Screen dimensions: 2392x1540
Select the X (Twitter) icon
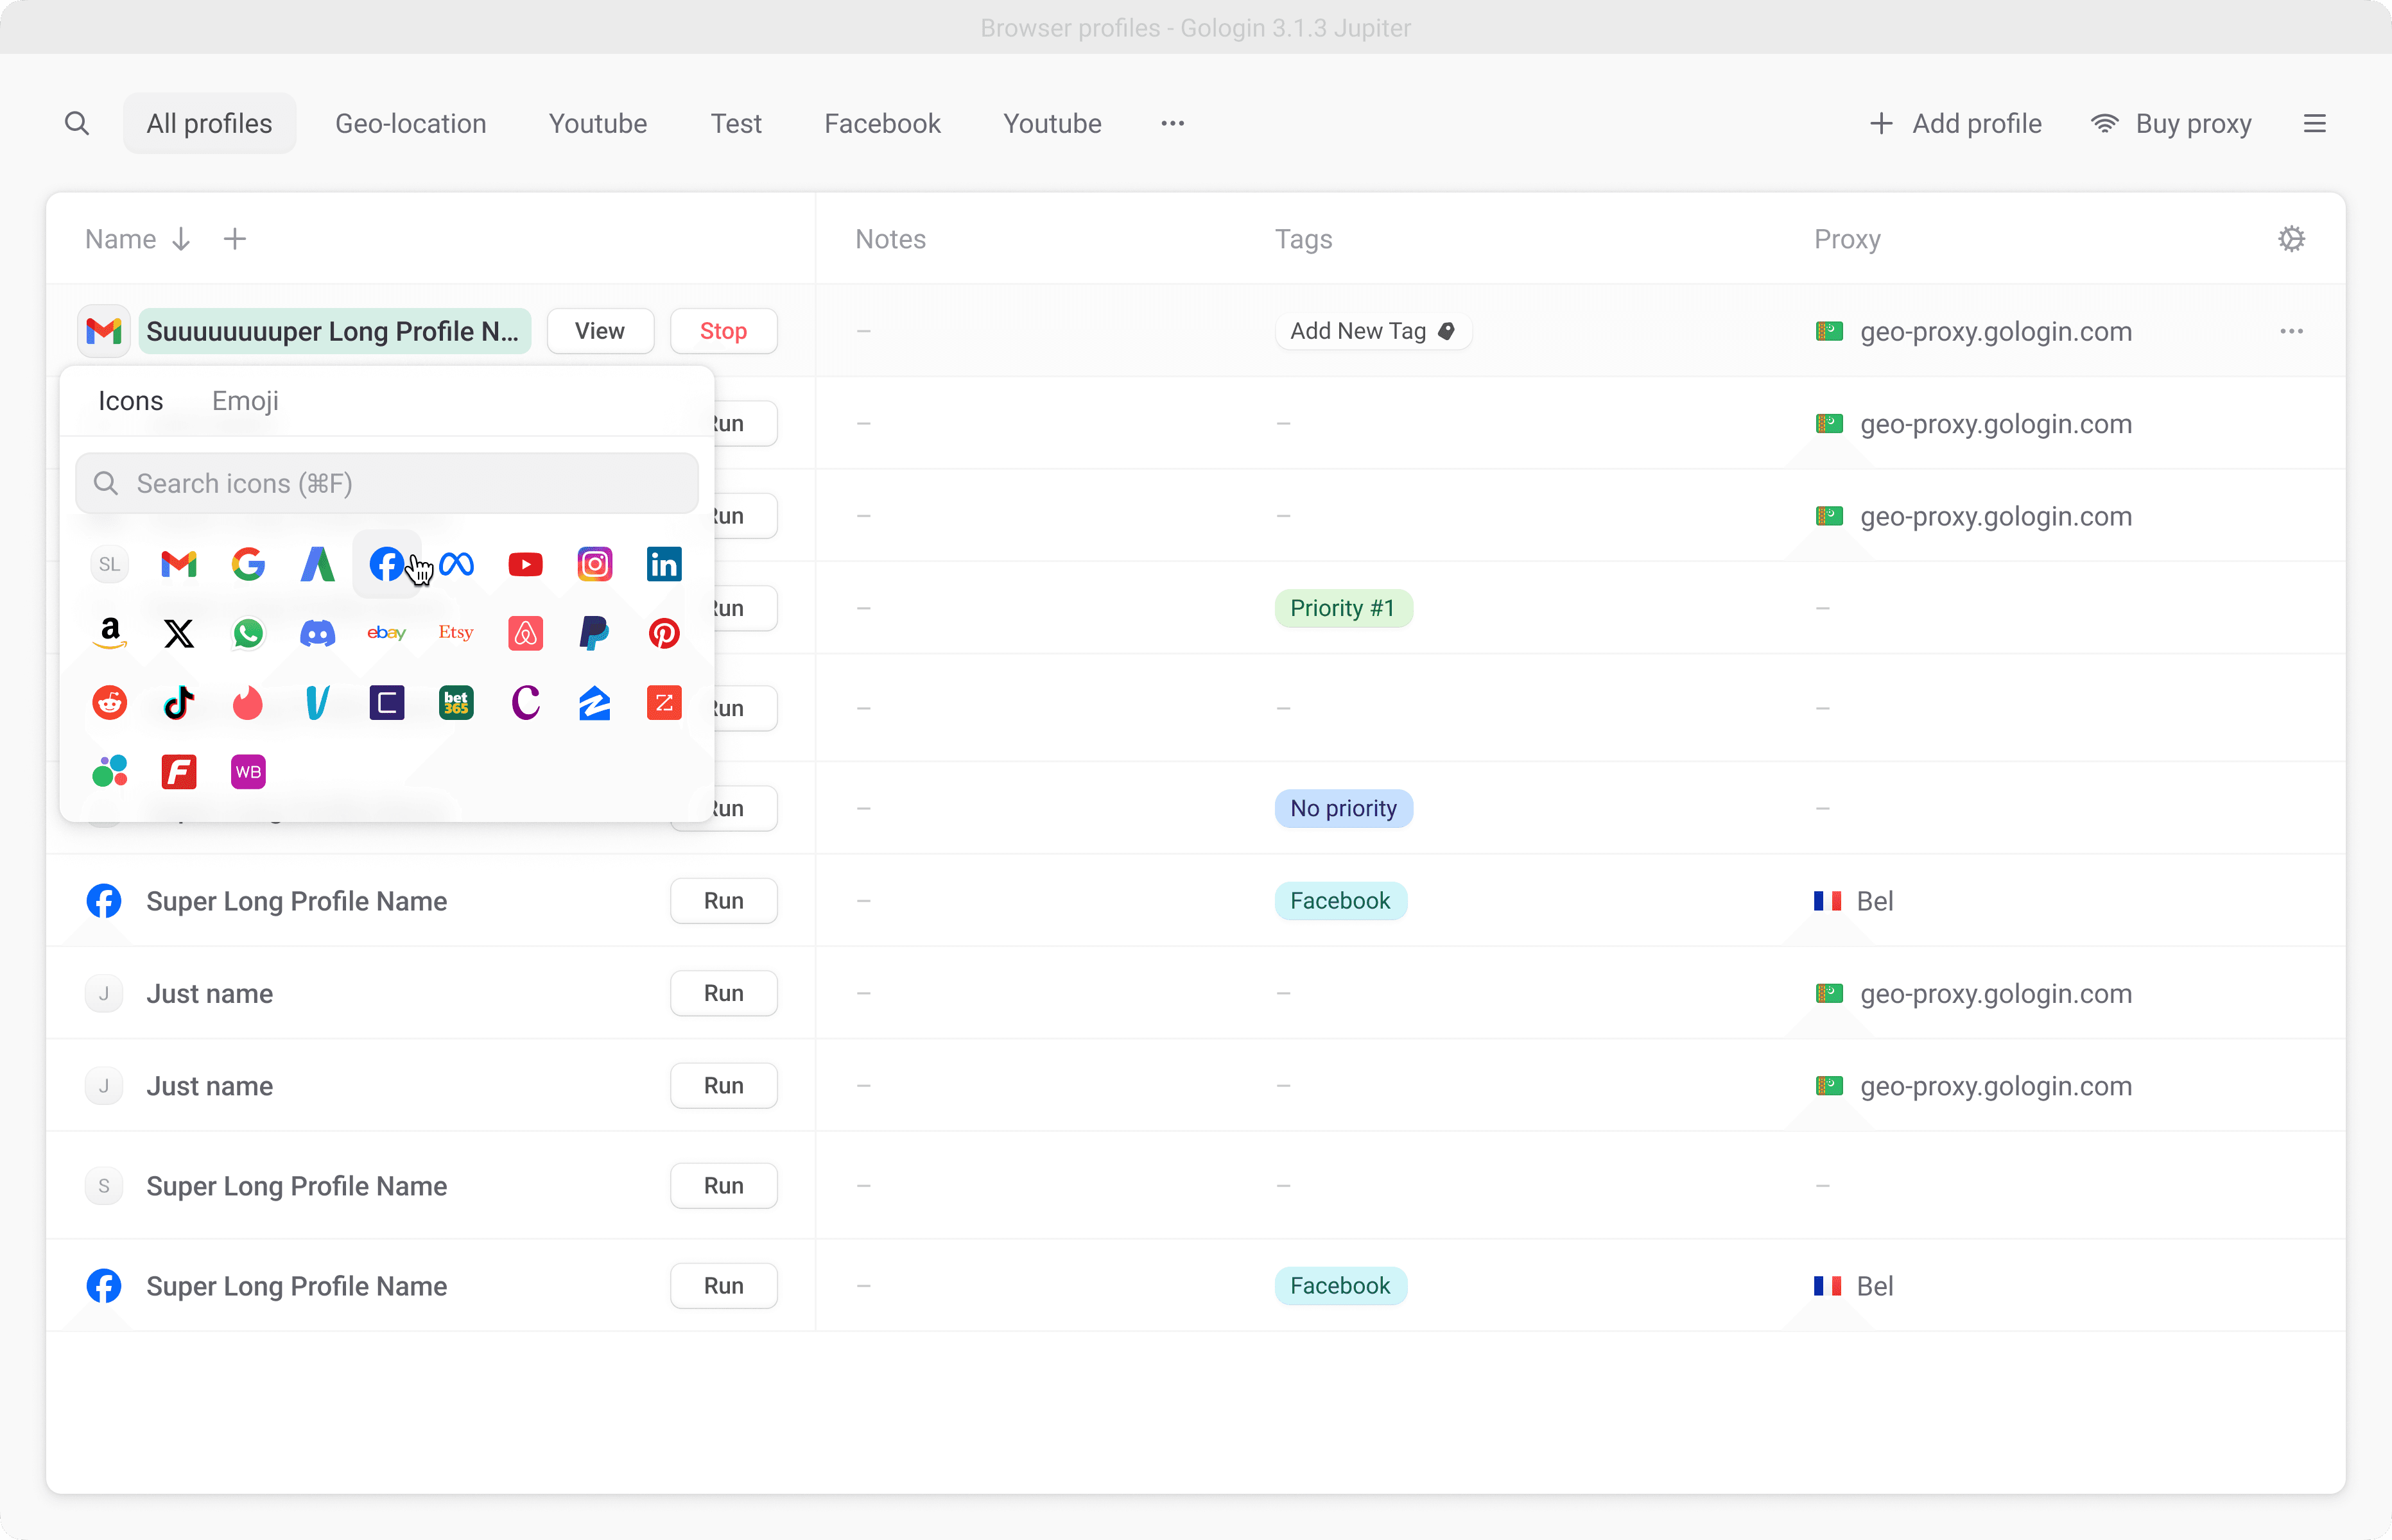[179, 633]
